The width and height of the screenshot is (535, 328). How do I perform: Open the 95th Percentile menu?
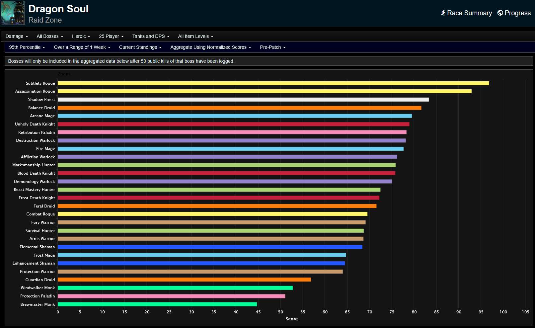click(27, 47)
